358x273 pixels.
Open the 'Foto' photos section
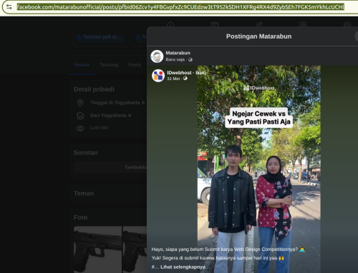point(80,217)
